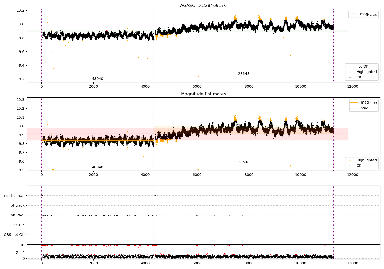Click the red dot marker beside 'not OK'
The width and height of the screenshot is (384, 269).
coord(350,67)
